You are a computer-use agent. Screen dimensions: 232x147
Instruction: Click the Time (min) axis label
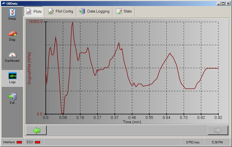click(x=132, y=122)
